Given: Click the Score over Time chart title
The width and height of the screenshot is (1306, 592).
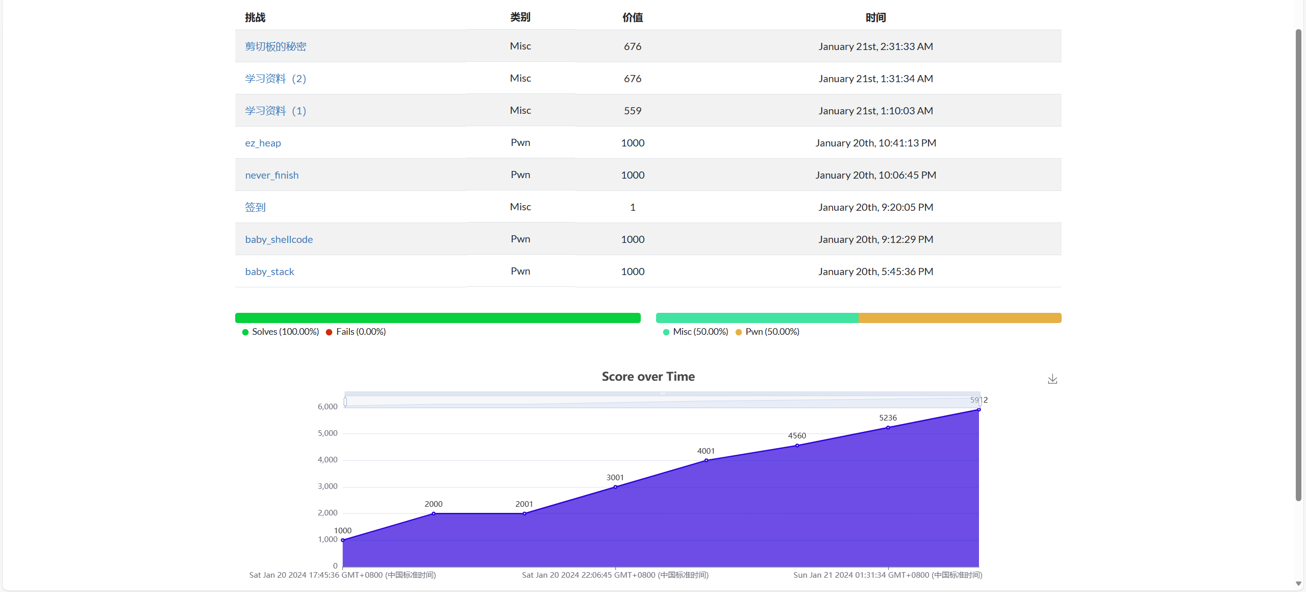Looking at the screenshot, I should 648,377.
